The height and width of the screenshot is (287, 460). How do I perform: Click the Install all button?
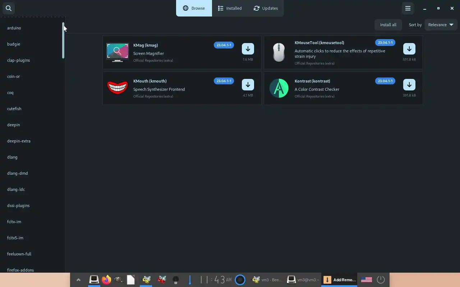point(388,25)
